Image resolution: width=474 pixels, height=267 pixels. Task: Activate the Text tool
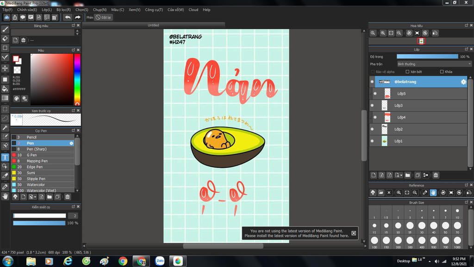tap(5, 157)
